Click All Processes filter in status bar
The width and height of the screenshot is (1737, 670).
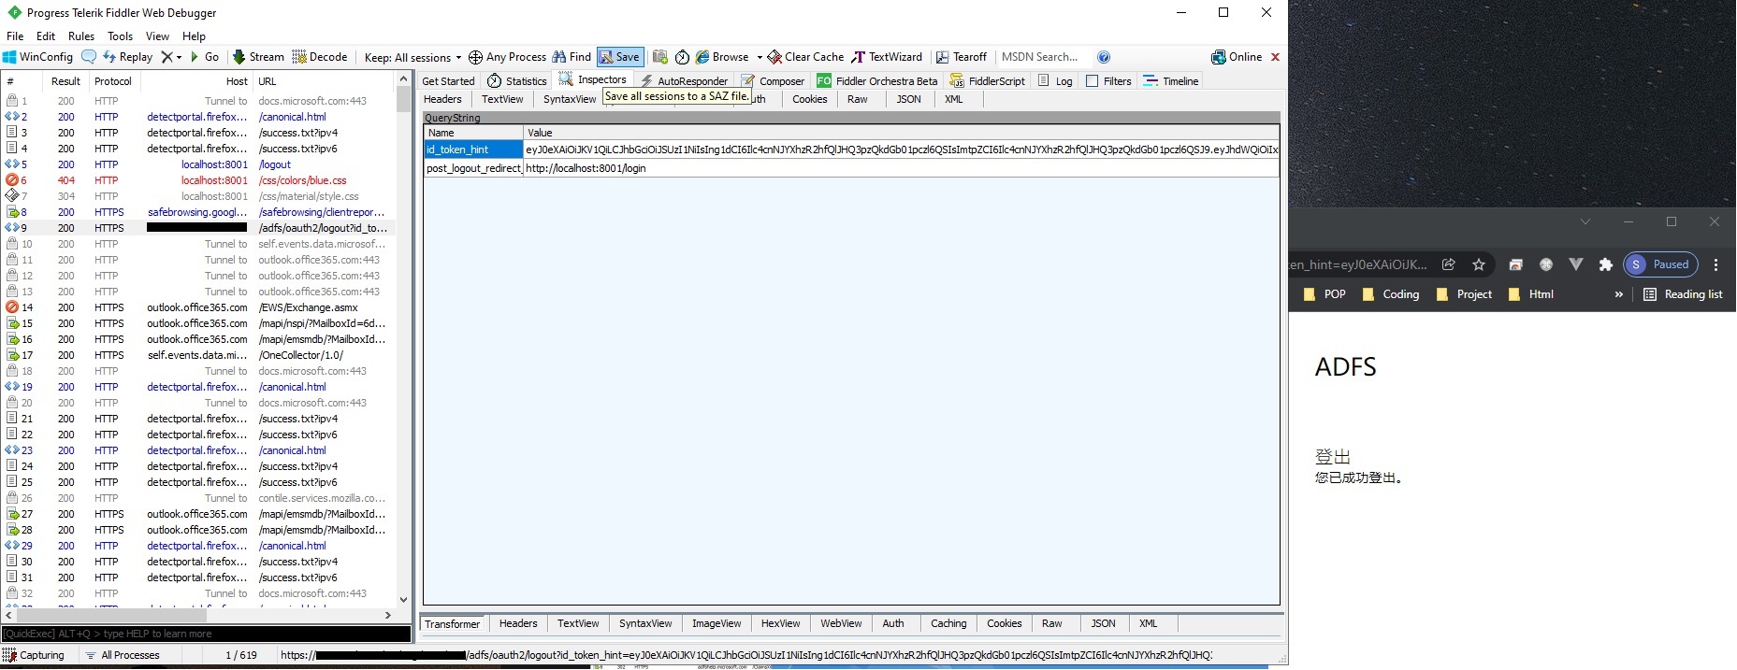[x=123, y=655]
